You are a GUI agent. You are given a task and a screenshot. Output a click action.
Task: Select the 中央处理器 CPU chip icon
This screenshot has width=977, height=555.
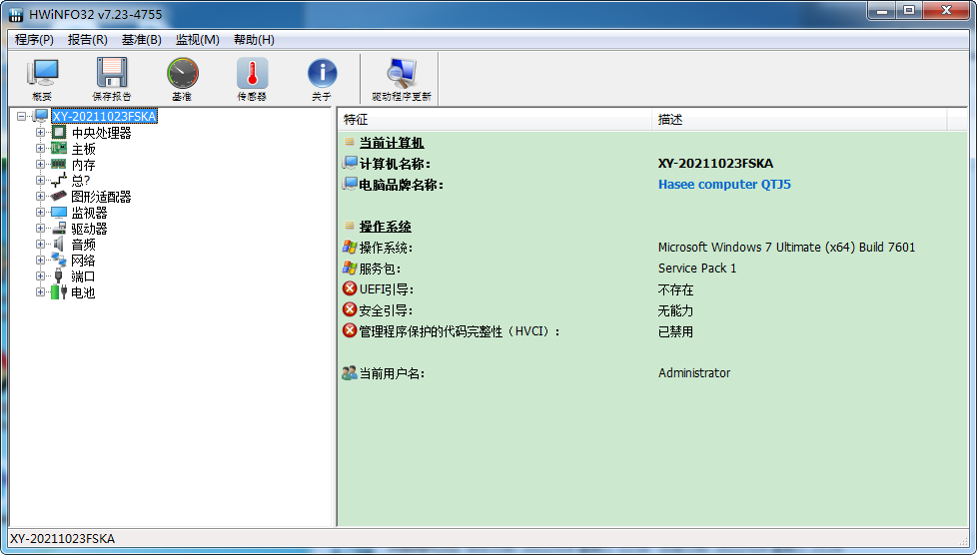pyautogui.click(x=59, y=132)
